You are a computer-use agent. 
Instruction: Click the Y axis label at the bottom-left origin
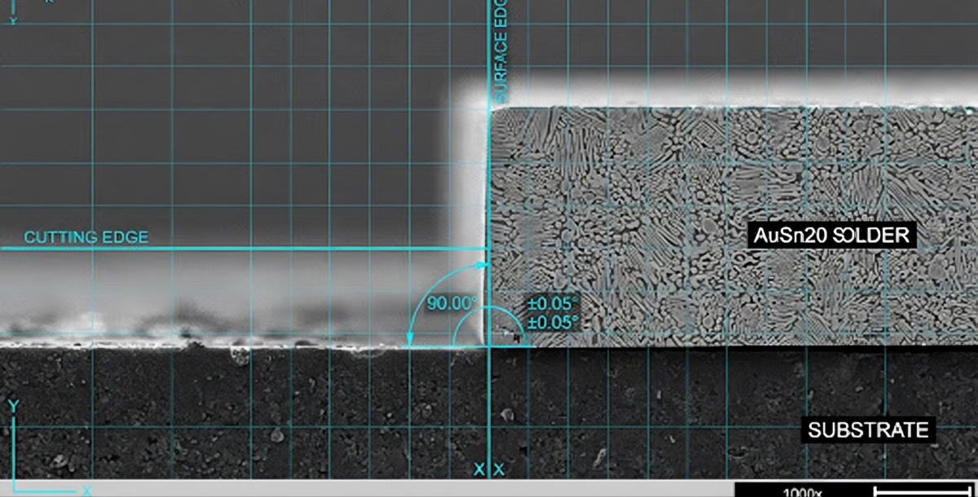click(13, 404)
